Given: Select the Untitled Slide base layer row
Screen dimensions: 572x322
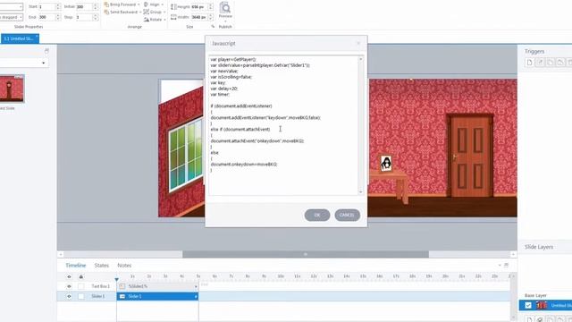Looking at the screenshot, I should [x=545, y=305].
